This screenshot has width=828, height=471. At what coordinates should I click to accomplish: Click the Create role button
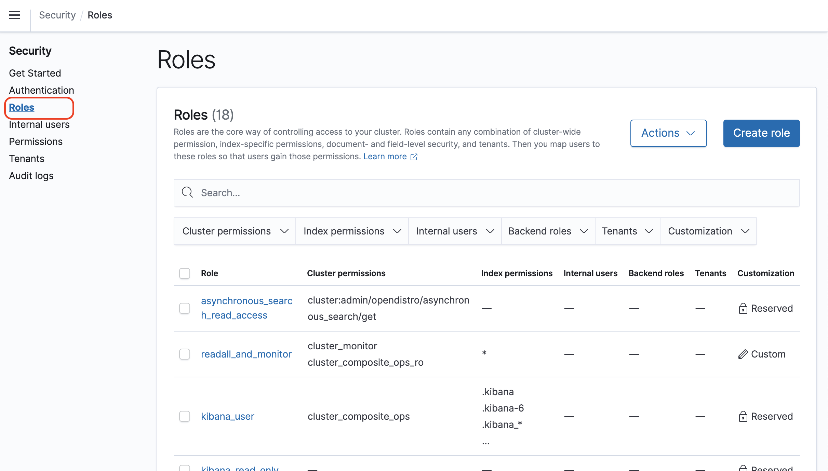[761, 133]
